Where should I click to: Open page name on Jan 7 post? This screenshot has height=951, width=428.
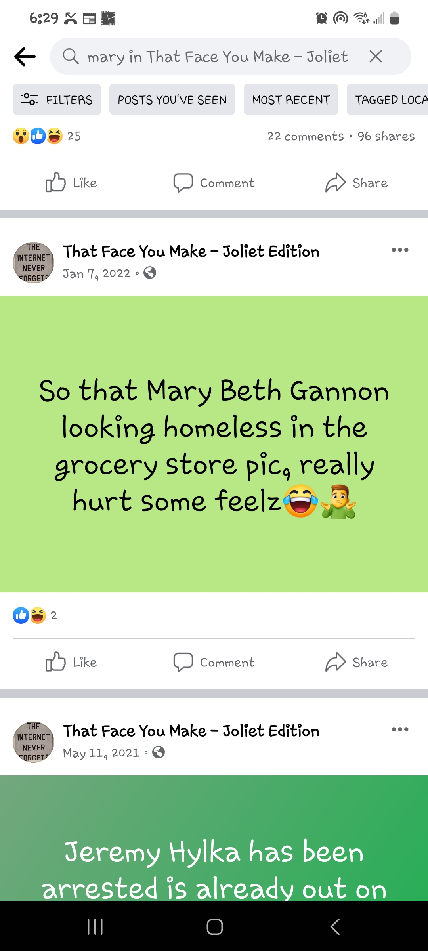click(x=191, y=252)
